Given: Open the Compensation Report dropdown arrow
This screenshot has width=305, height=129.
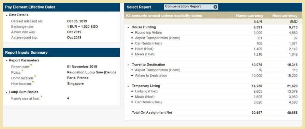Looking at the screenshot, I should point(215,7).
